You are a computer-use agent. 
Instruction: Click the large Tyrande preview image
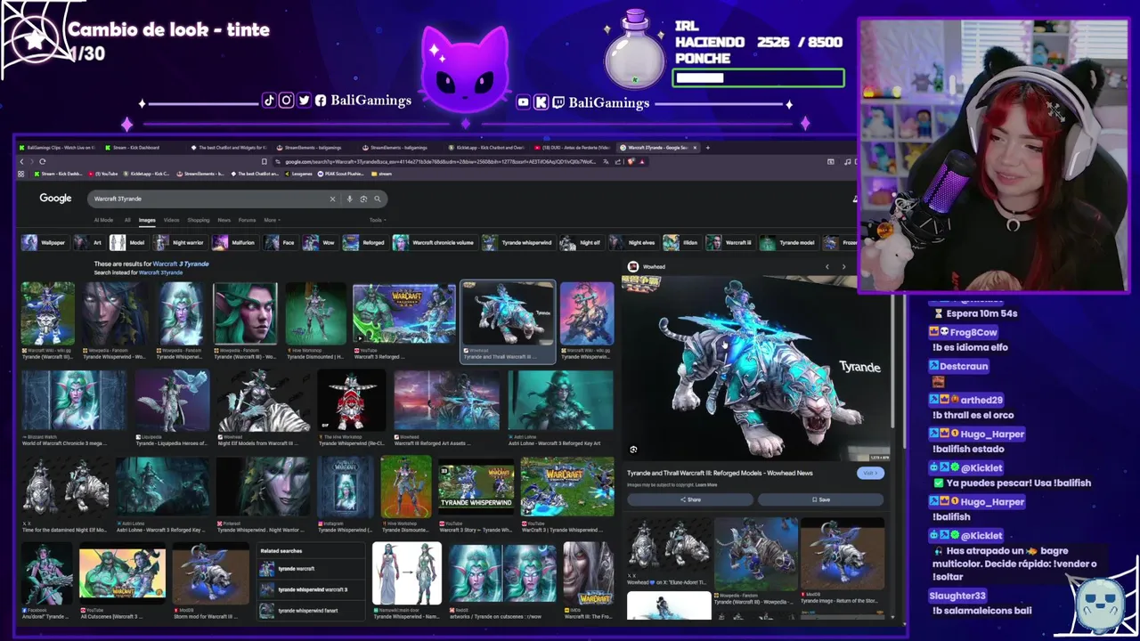tap(757, 369)
